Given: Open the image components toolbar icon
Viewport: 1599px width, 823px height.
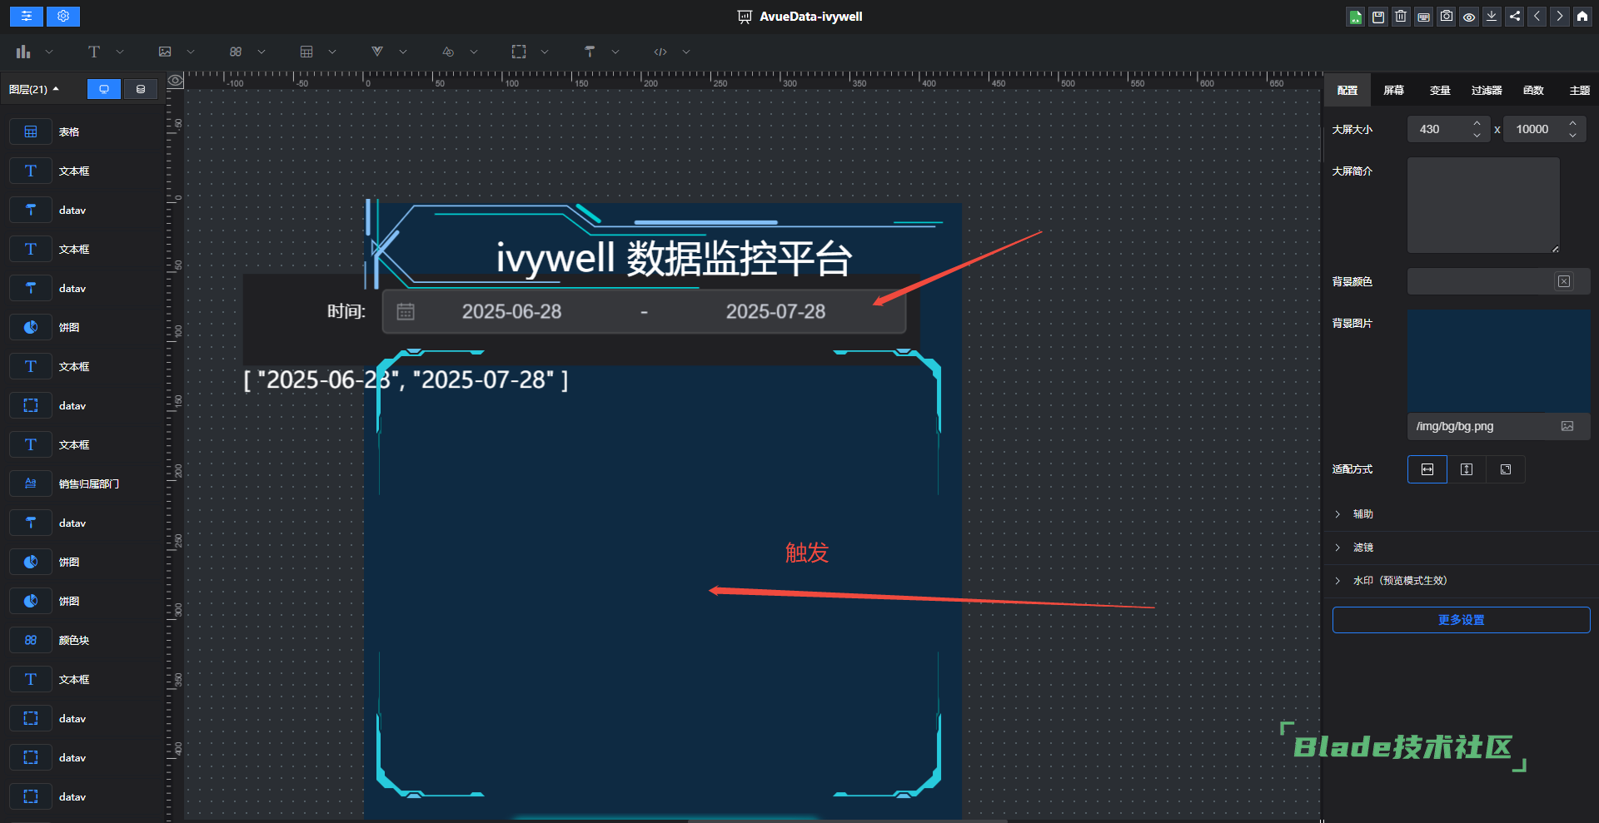Looking at the screenshot, I should pos(165,52).
